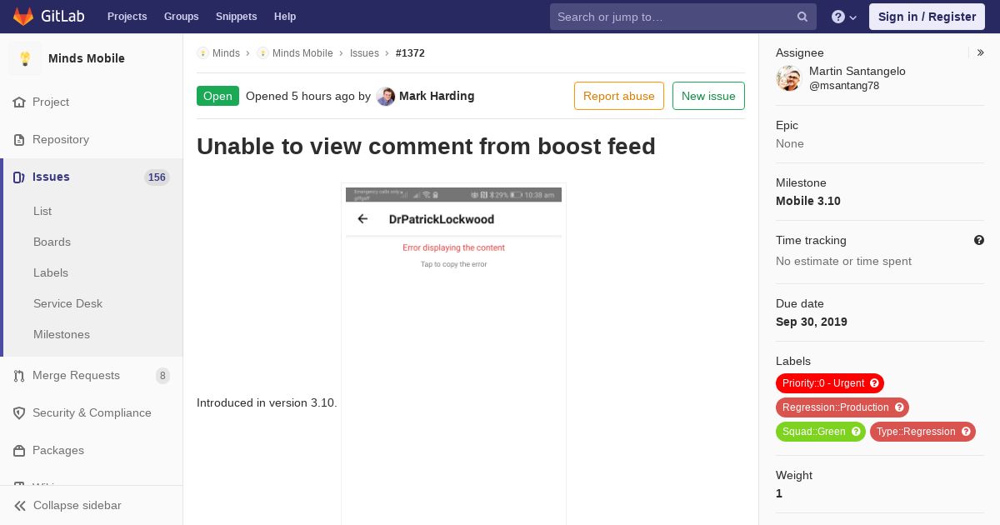Open the Help question-mark menu
The width and height of the screenshot is (1000, 525).
coord(844,17)
